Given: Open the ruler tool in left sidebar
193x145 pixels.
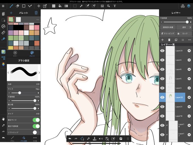Looking at the screenshot, I should coord(3,32).
